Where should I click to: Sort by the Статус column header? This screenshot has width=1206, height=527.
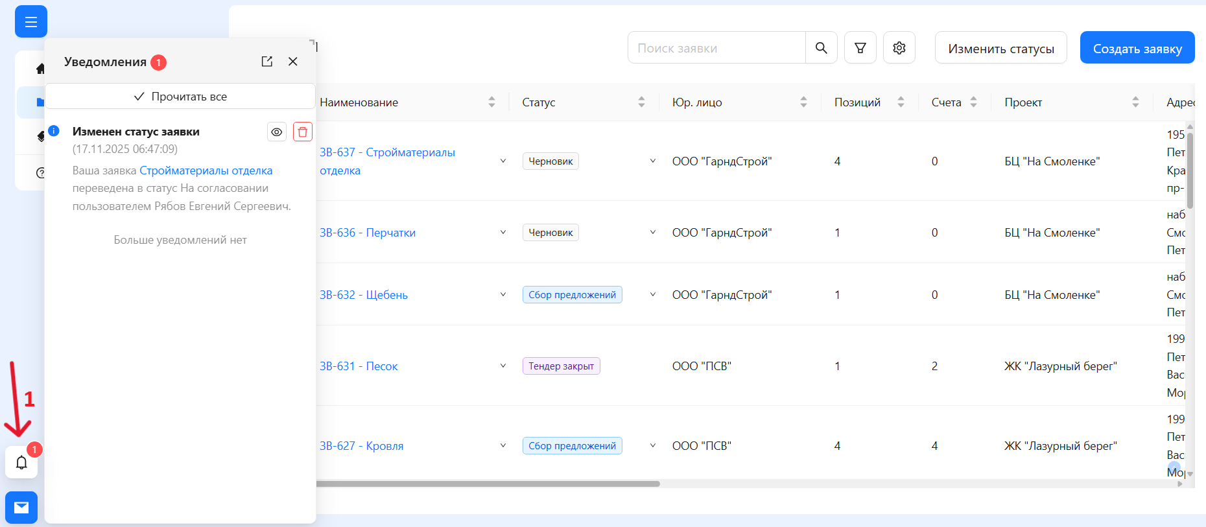click(641, 102)
